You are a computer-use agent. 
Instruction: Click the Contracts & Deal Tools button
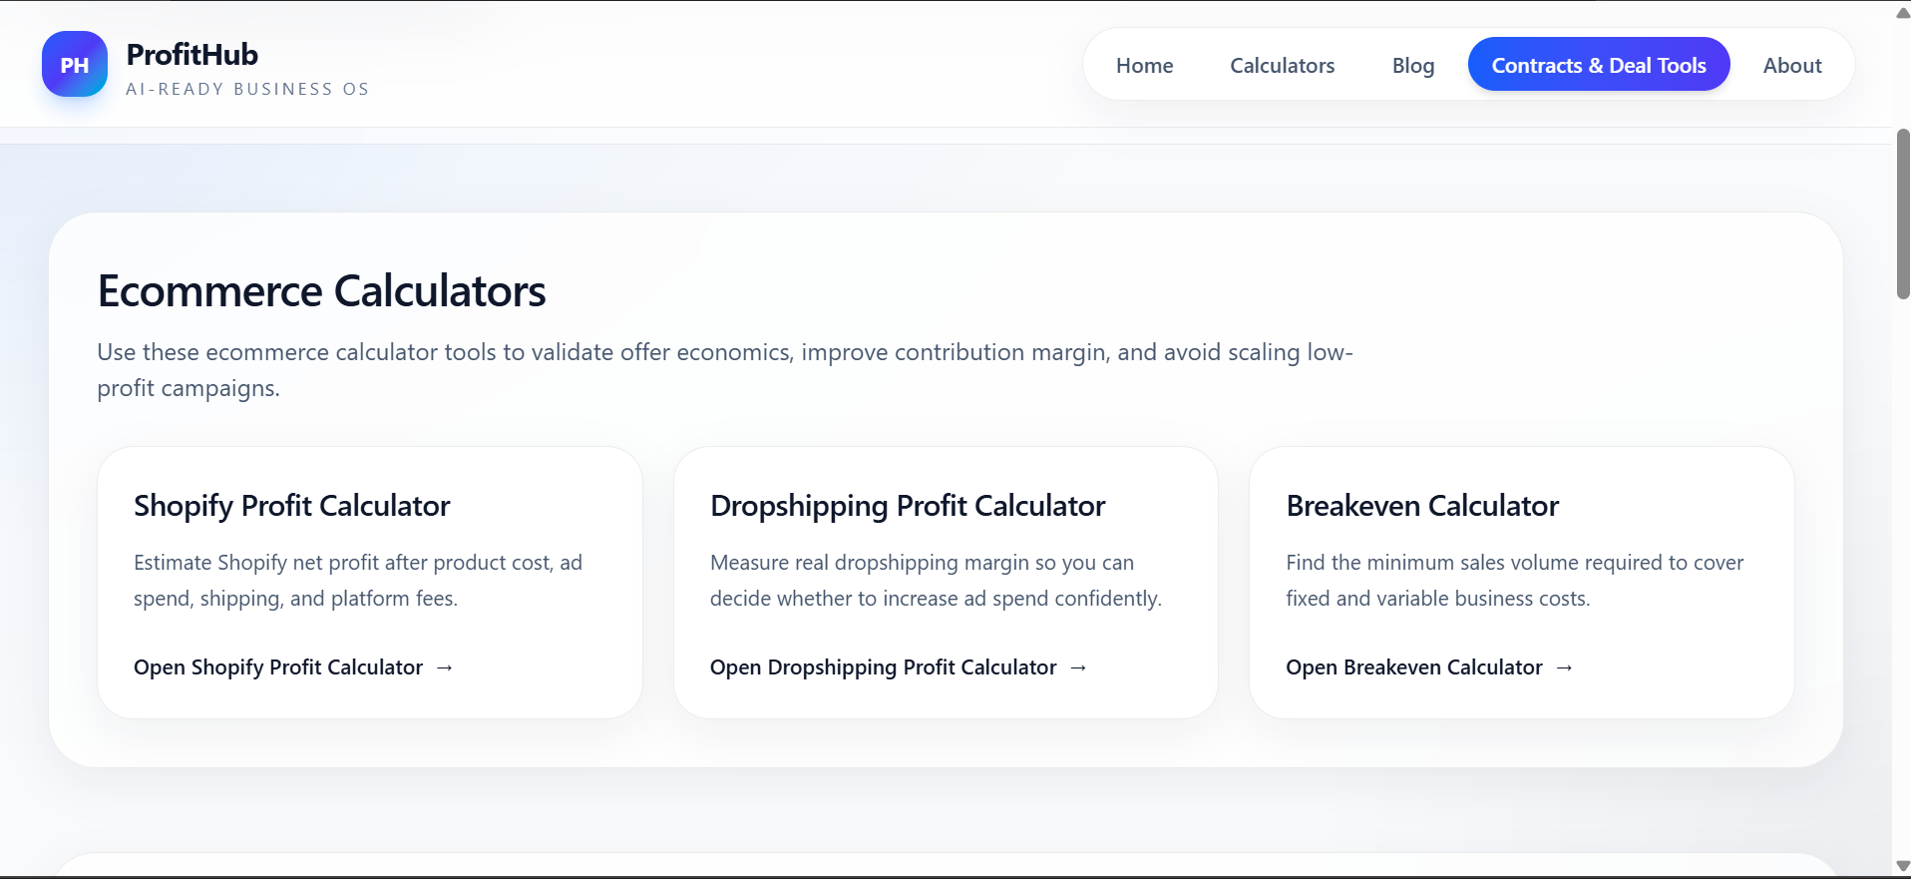coord(1598,64)
